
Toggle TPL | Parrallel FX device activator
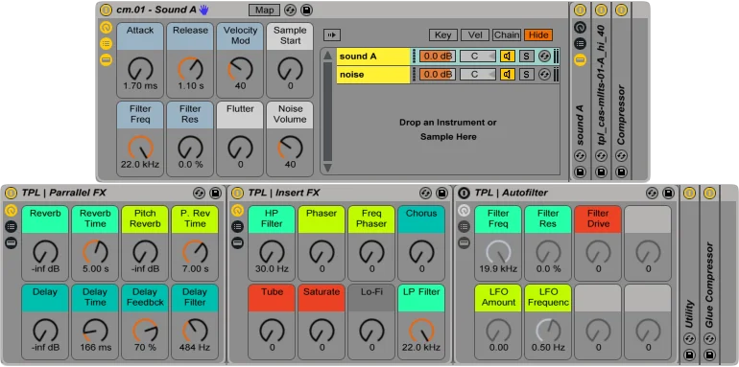pyautogui.click(x=11, y=193)
